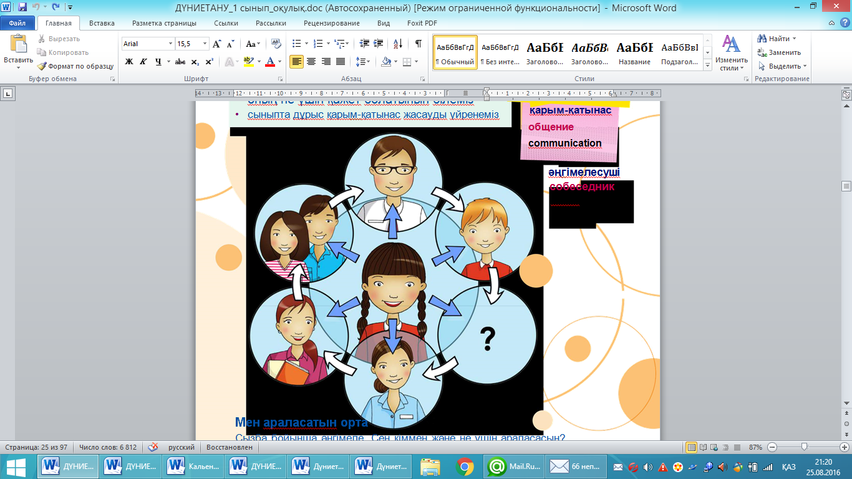Screen dimensions: 852x479
Task: Open the font size 15,5 dropdown
Action: pos(205,44)
